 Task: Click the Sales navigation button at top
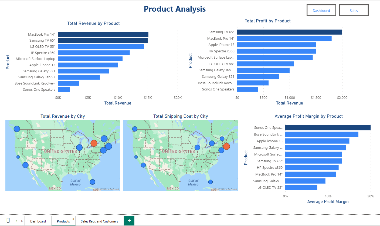point(354,11)
